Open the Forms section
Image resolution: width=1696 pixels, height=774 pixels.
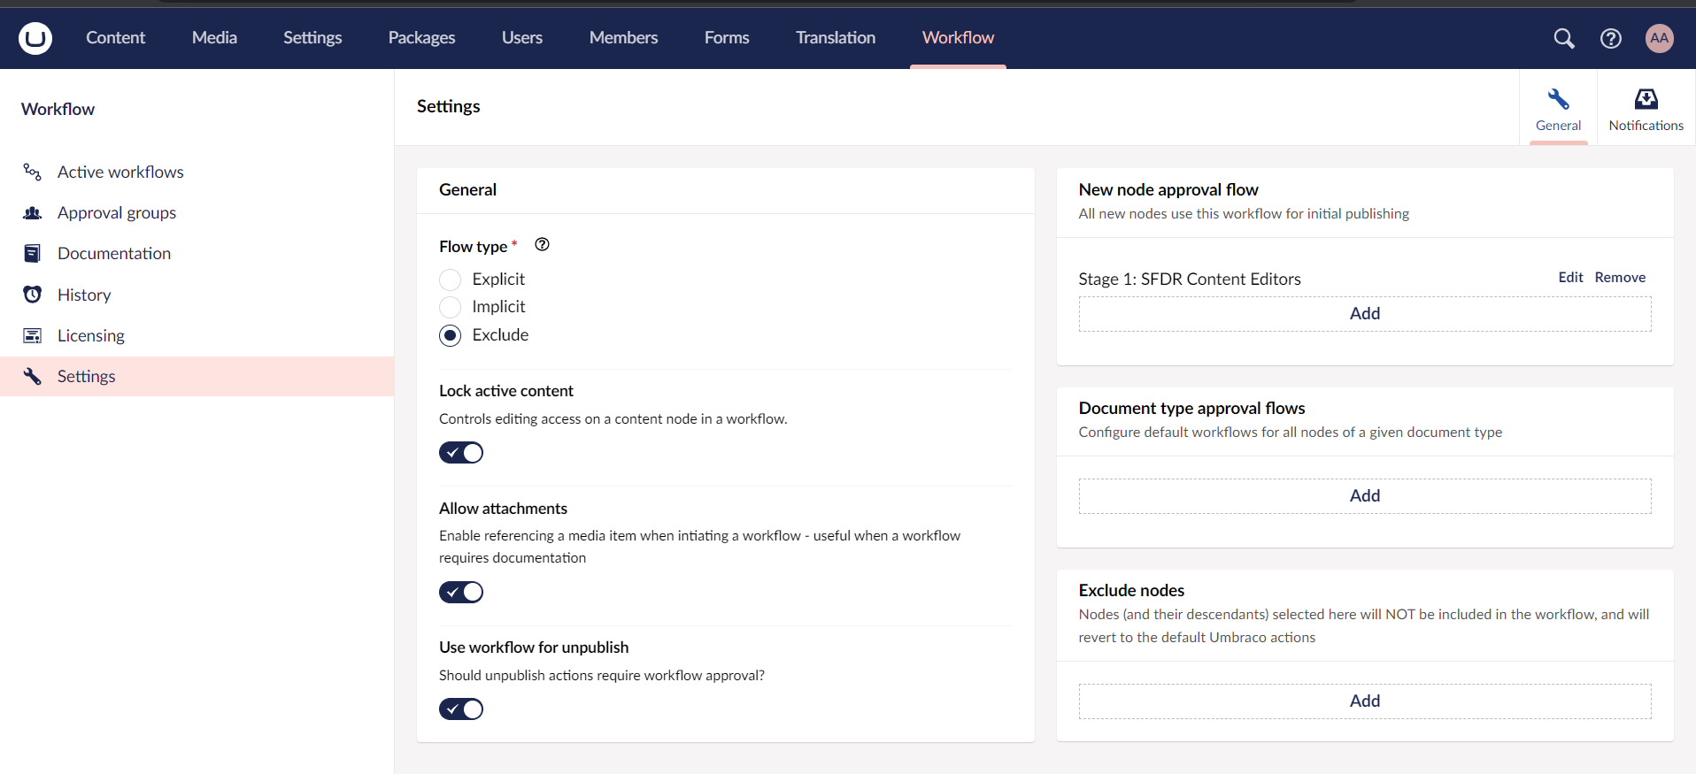pos(727,38)
